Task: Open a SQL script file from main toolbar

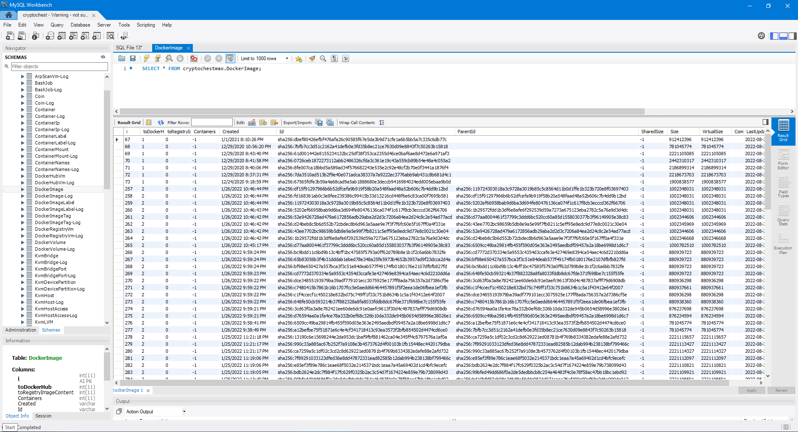Action: 22,36
